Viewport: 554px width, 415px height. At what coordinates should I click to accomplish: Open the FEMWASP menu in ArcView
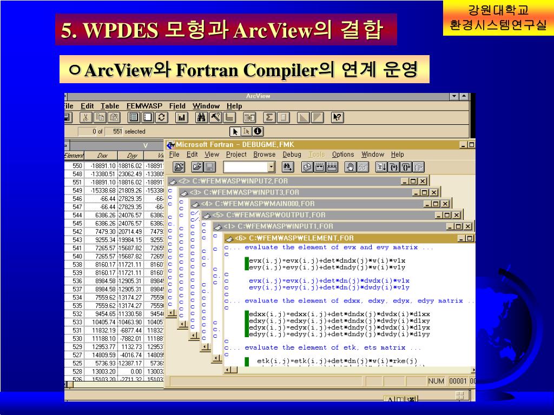point(144,106)
